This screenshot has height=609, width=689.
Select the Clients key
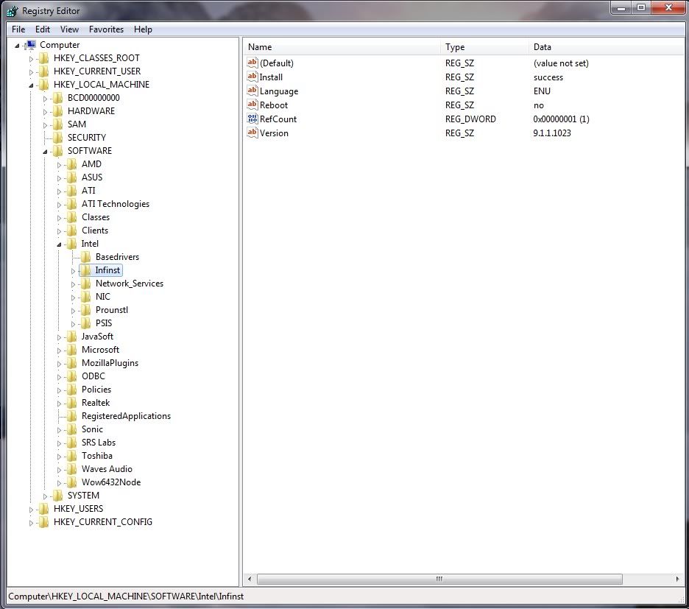click(x=95, y=230)
